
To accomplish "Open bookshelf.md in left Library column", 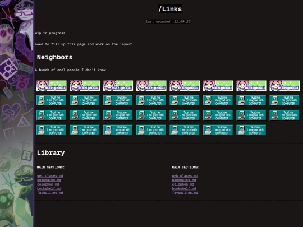I will click(x=49, y=188).
